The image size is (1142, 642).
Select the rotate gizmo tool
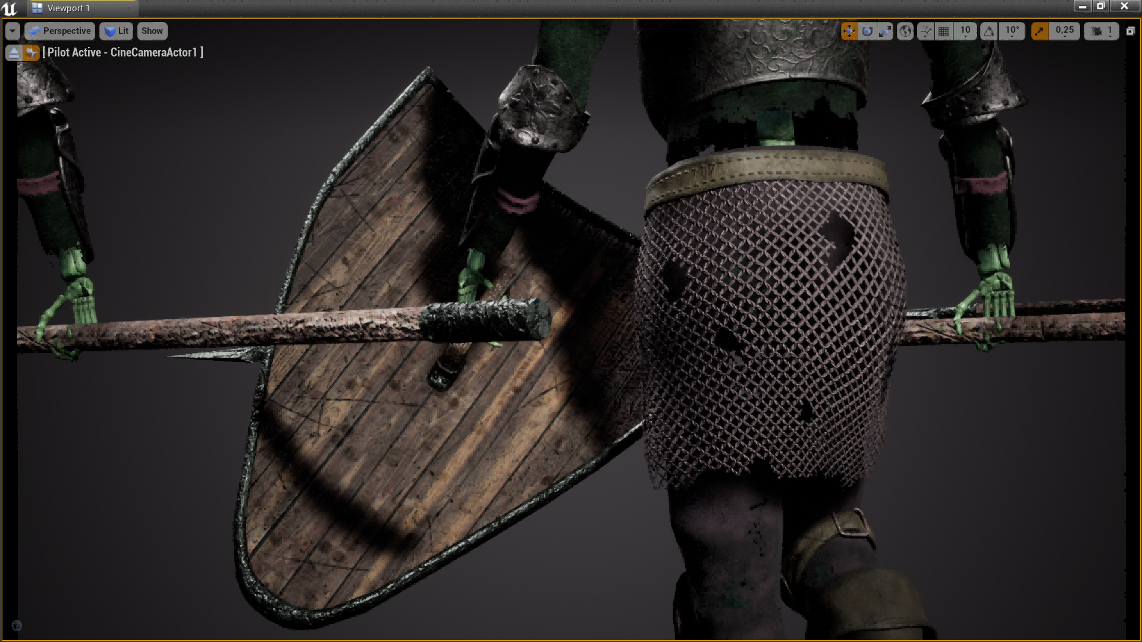(867, 31)
